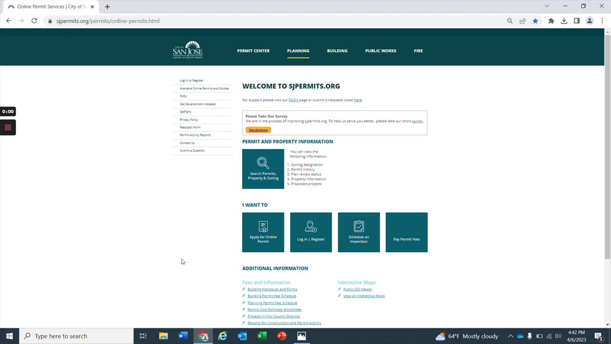Open SjePlans sidebar link
Viewport: 611px width, 344px height.
[185, 111]
